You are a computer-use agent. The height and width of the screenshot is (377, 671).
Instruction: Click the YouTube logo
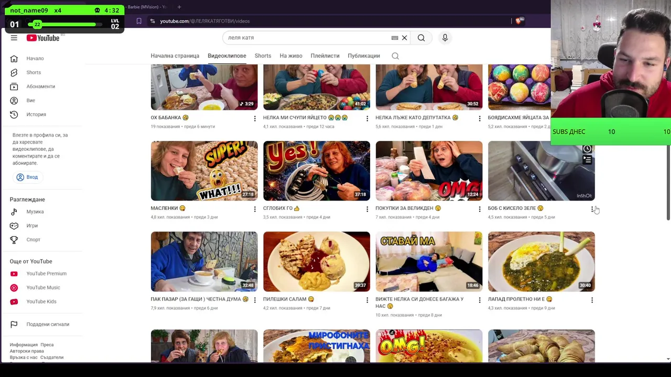pos(43,38)
